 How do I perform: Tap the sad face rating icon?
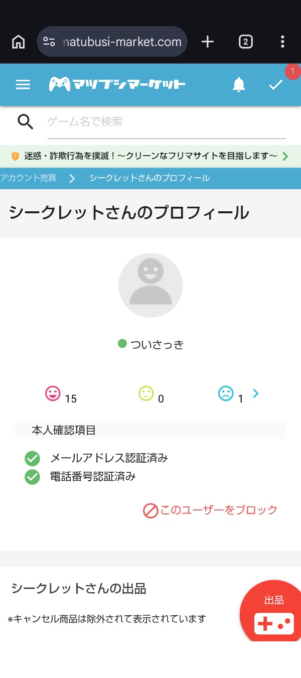226,393
